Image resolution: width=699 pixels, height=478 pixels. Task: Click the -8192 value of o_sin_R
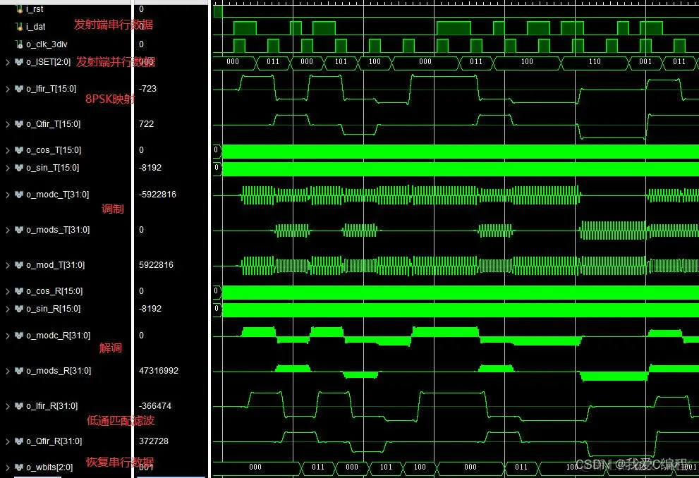150,308
